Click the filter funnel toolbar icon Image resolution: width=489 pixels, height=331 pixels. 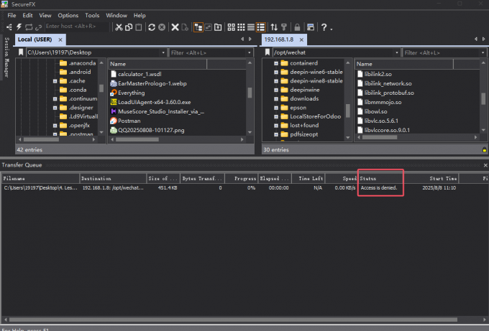point(284,27)
